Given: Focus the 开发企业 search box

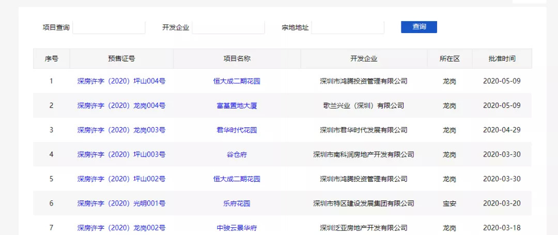Looking at the screenshot, I should click(228, 27).
